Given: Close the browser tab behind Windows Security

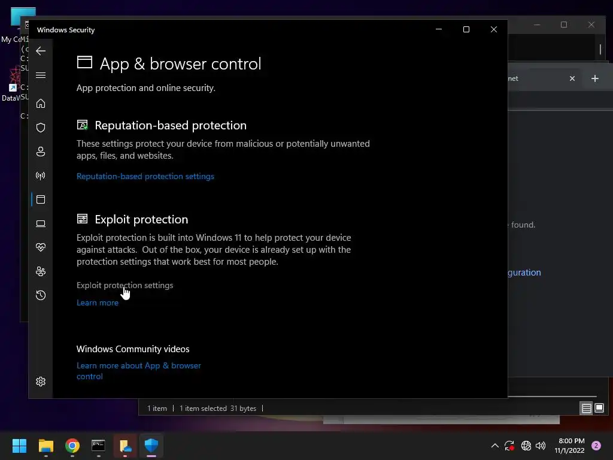Looking at the screenshot, I should tap(572, 78).
